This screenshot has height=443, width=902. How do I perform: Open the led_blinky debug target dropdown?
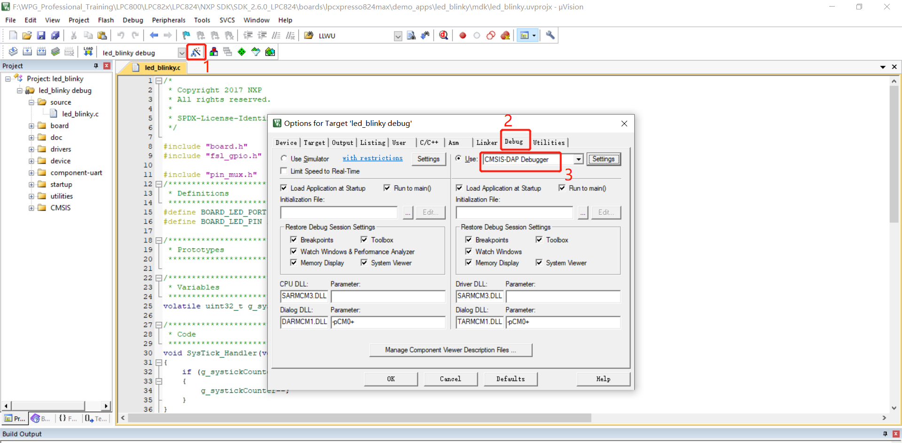[x=181, y=53]
